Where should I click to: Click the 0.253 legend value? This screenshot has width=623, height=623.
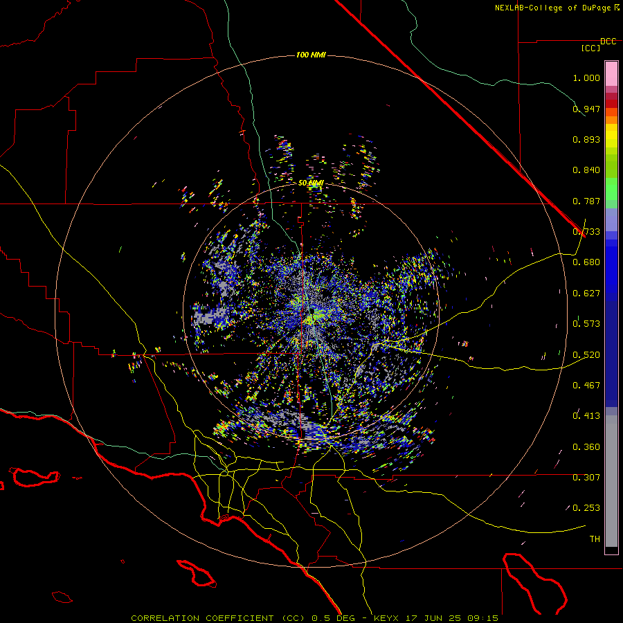(586, 508)
